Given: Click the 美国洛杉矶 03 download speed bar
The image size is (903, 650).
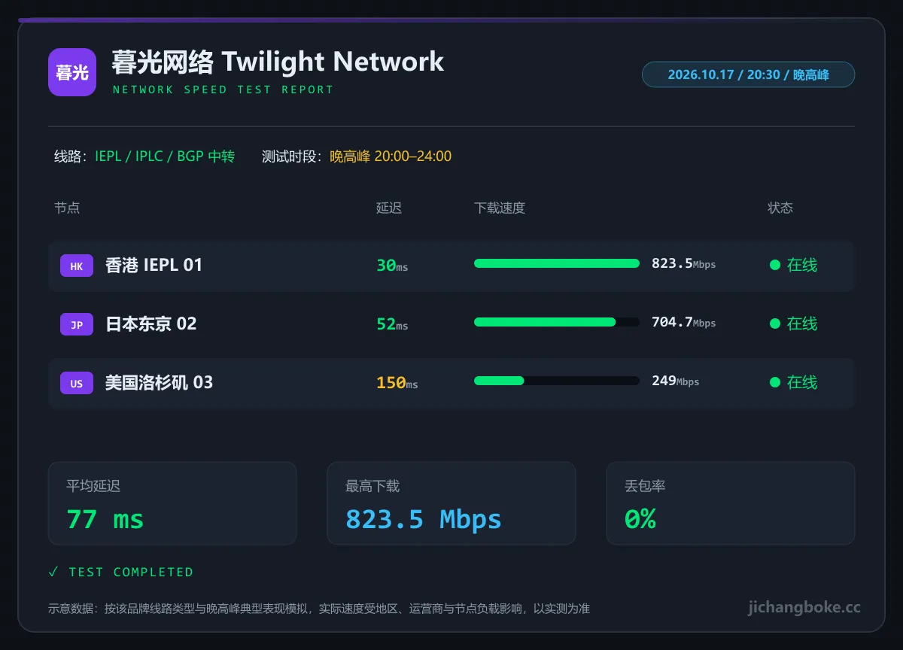Looking at the screenshot, I should click(557, 381).
